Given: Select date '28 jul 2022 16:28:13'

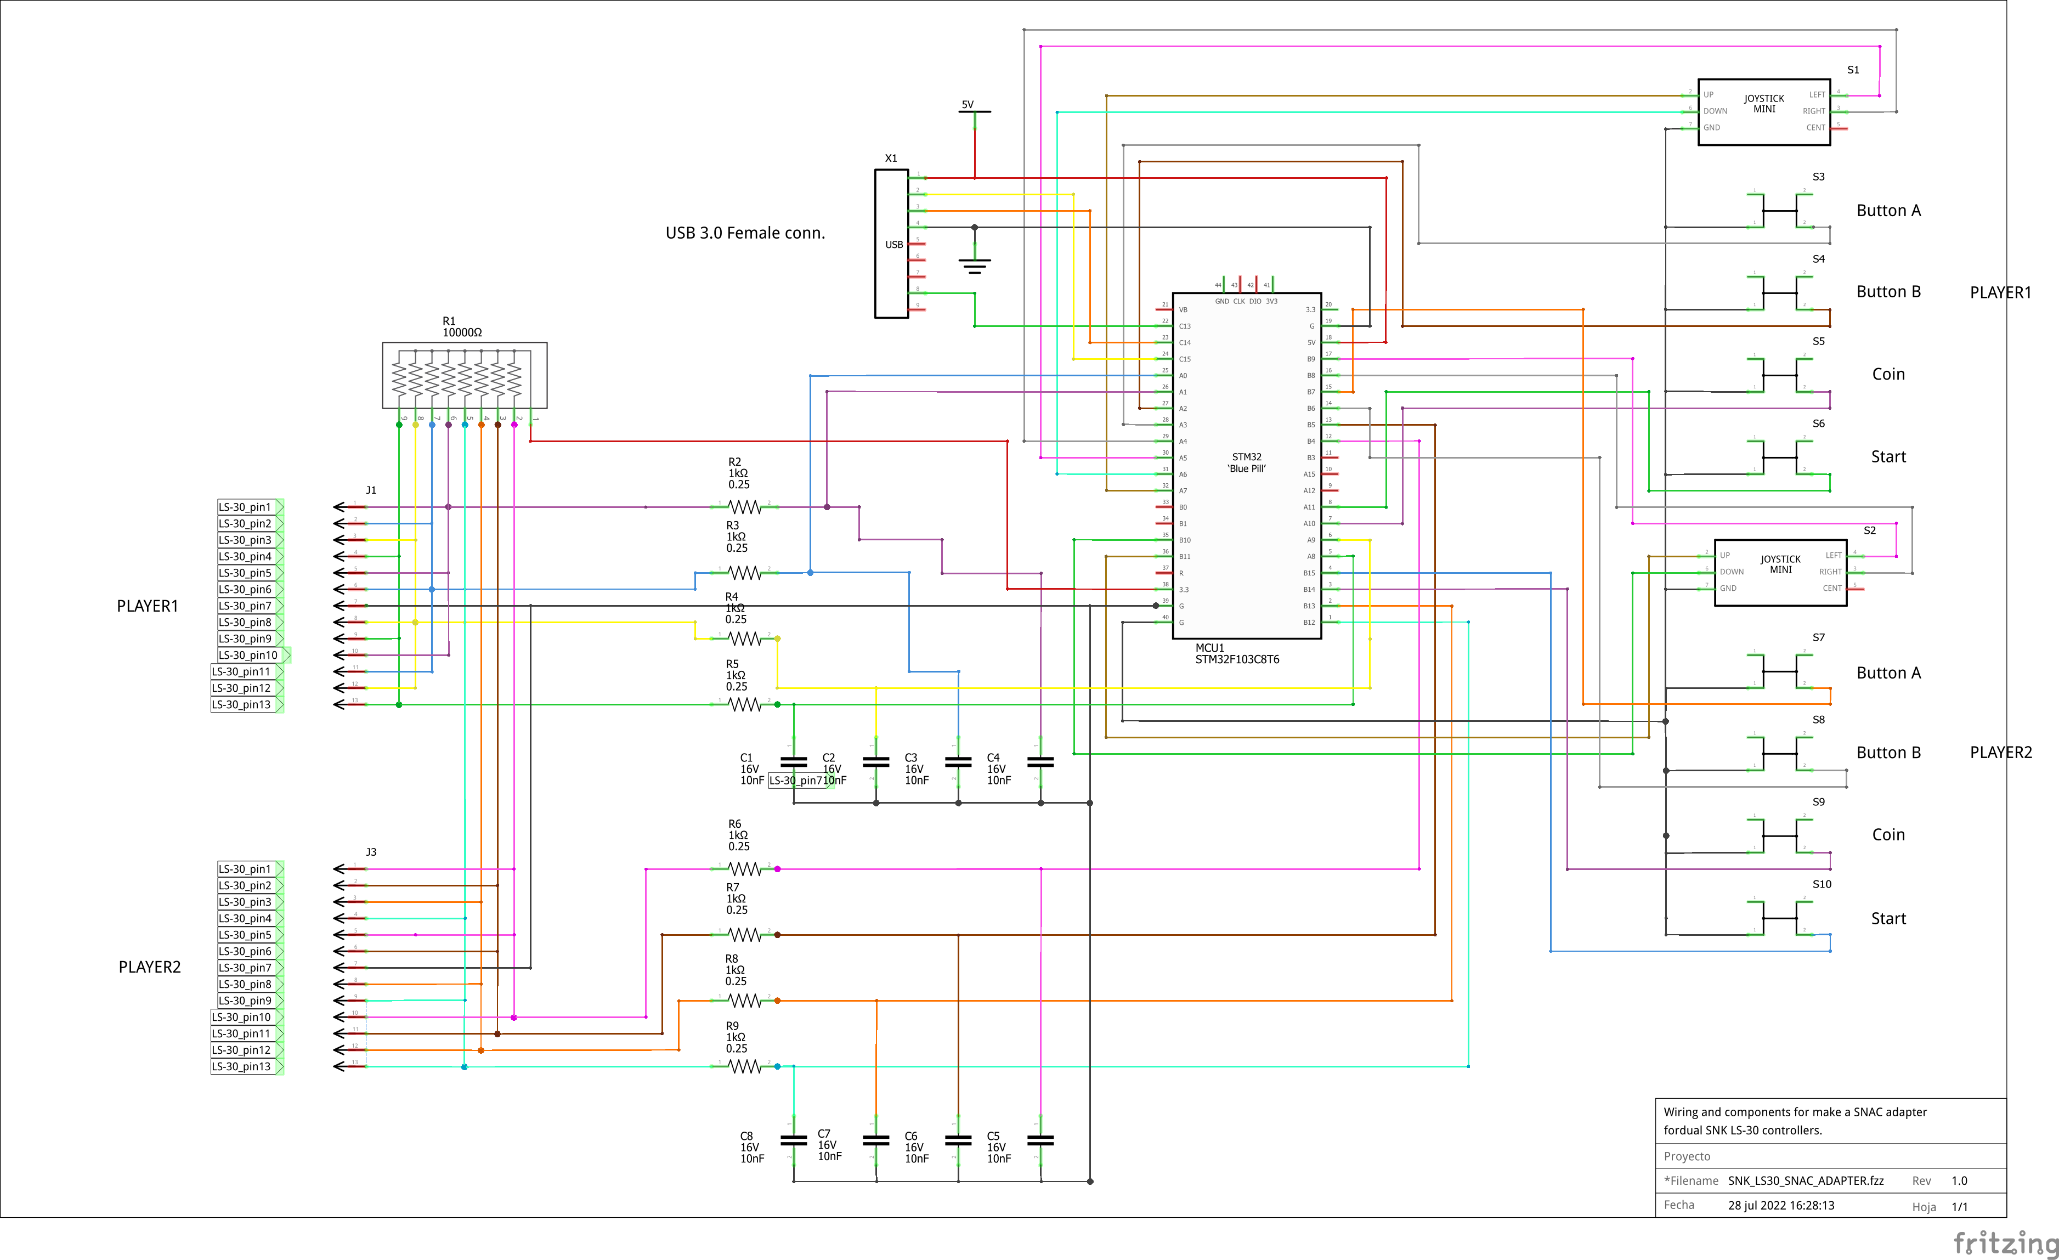Looking at the screenshot, I should point(1781,1206).
